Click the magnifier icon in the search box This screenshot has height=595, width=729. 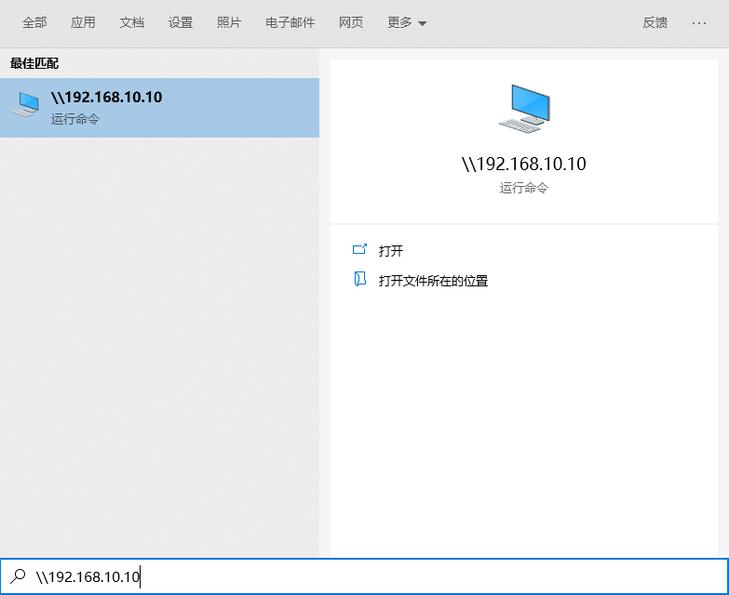(18, 576)
